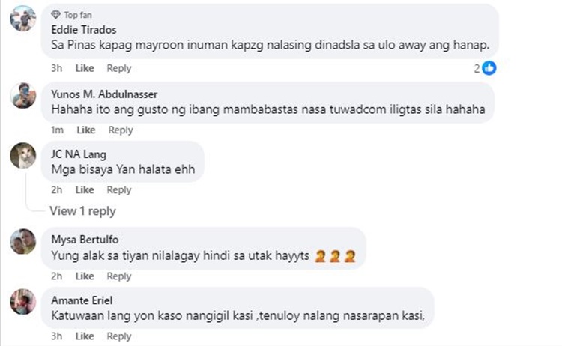Like Eddie Tirados' comment

[85, 68]
